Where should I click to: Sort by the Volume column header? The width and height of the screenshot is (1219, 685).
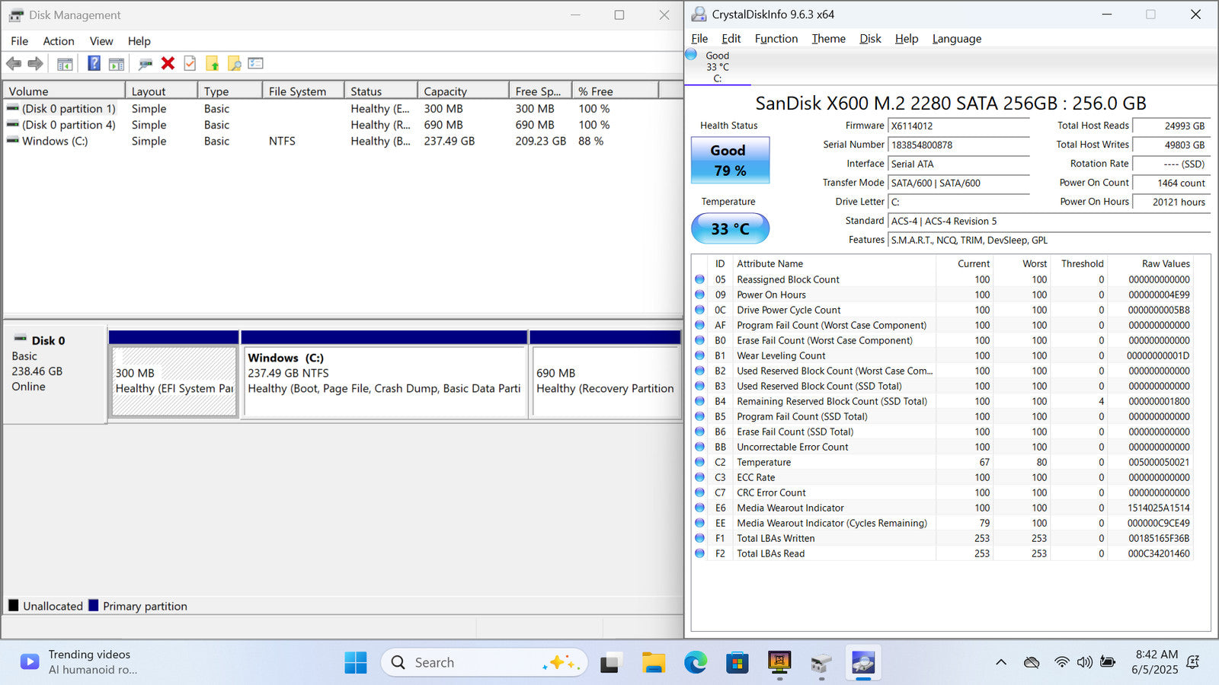pyautogui.click(x=64, y=91)
